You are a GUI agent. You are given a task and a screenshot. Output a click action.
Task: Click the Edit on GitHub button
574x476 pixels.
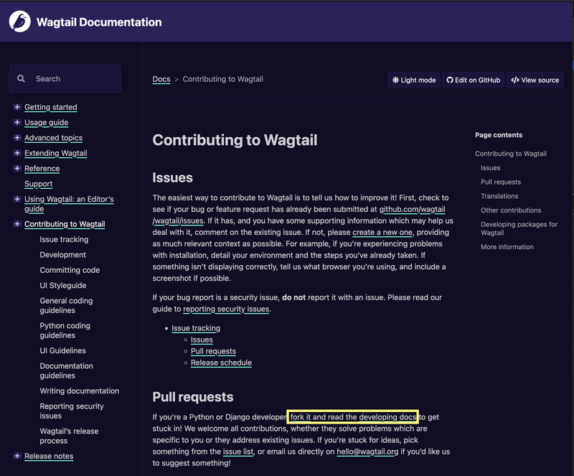(x=473, y=80)
